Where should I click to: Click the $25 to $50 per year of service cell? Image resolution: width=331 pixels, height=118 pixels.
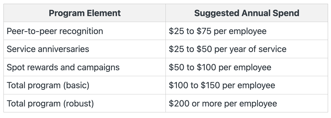(x=247, y=49)
